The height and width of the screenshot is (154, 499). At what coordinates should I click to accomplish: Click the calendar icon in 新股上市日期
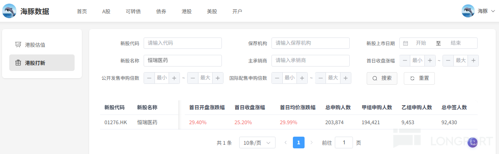coord(406,43)
